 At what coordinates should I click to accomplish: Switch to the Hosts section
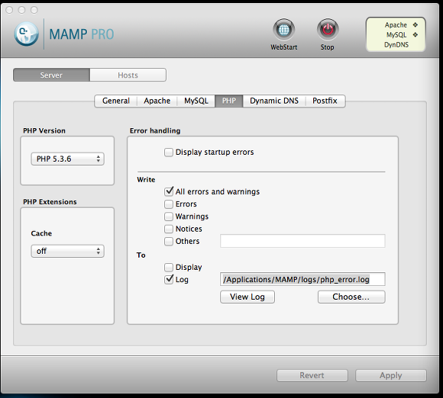click(x=128, y=75)
